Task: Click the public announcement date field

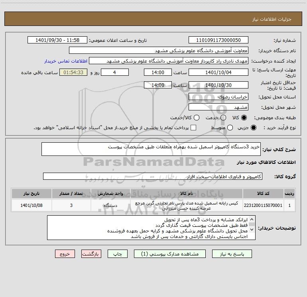Action: (x=57, y=40)
